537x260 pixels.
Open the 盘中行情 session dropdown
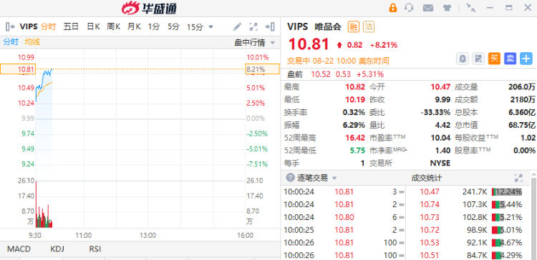(x=254, y=43)
